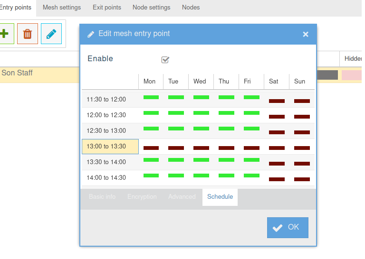This screenshot has height=259, width=365.
Task: Toggle Monday 11:30 to 12:00 schedule slot
Action: pos(151,97)
